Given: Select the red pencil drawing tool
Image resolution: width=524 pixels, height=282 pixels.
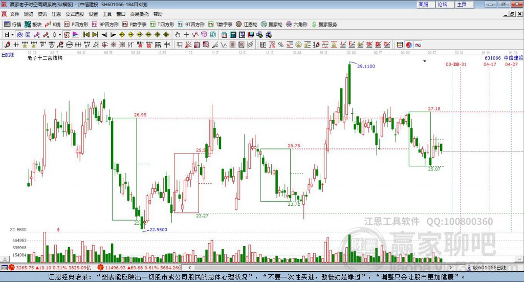Looking at the screenshot, I should [x=7, y=45].
